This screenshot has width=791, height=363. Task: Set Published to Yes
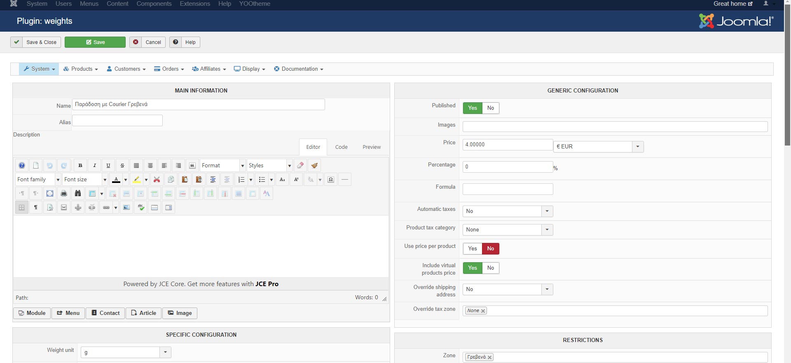pos(473,108)
